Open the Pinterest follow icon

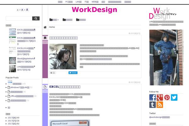click(167, 97)
